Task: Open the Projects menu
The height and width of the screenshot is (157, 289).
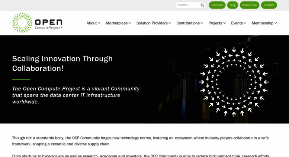Action: 217,23
